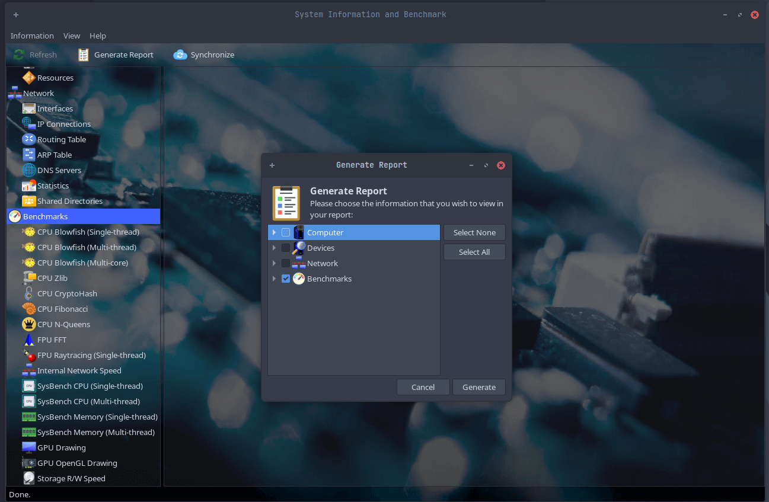Select the ARP Table entry icon
769x502 pixels.
28,155
